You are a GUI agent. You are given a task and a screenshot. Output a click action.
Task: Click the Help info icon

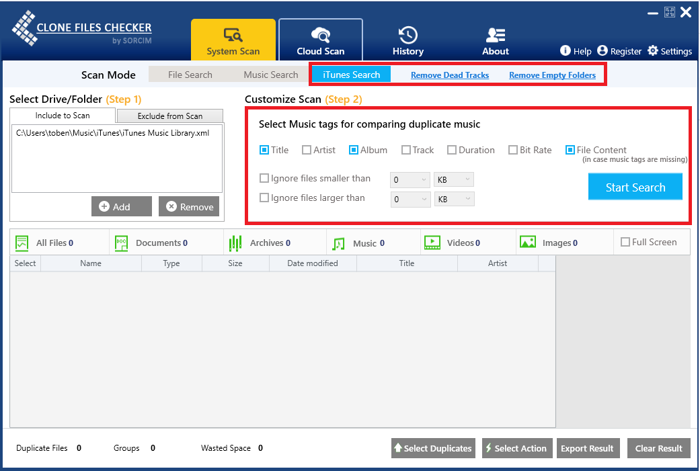(x=566, y=51)
